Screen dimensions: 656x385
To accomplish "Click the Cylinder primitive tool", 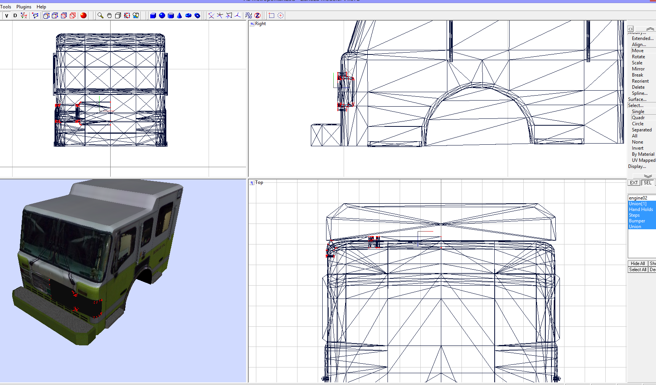I will point(170,16).
